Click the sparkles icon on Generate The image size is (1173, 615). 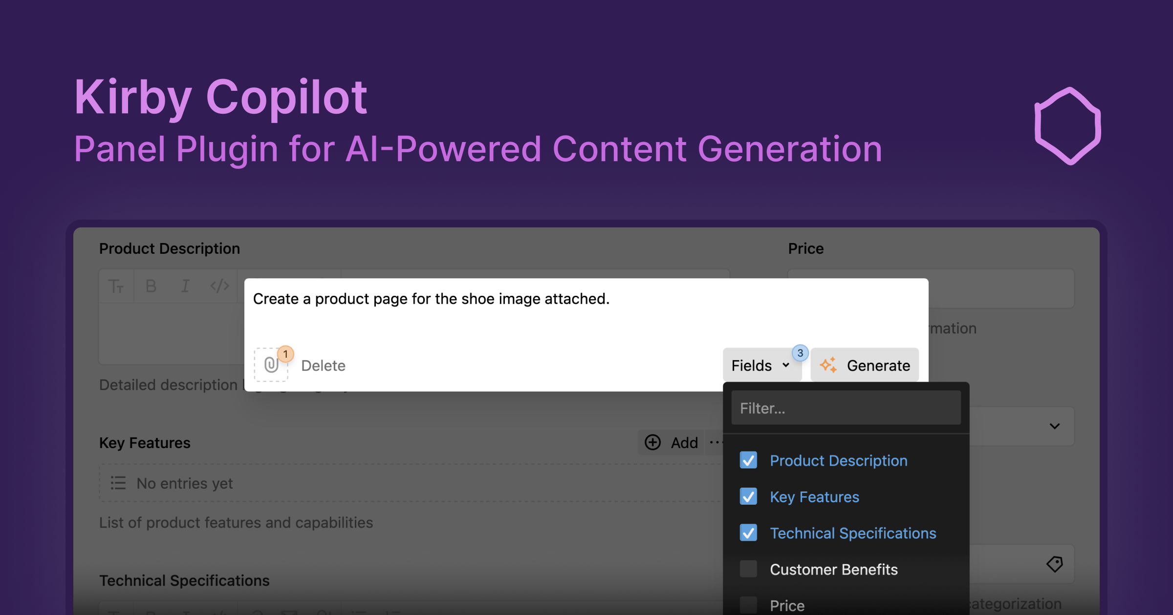828,365
